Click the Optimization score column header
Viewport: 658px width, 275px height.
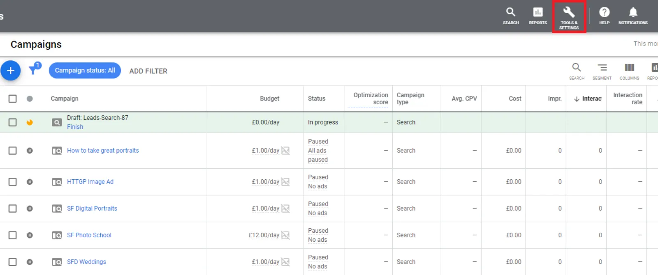(371, 99)
